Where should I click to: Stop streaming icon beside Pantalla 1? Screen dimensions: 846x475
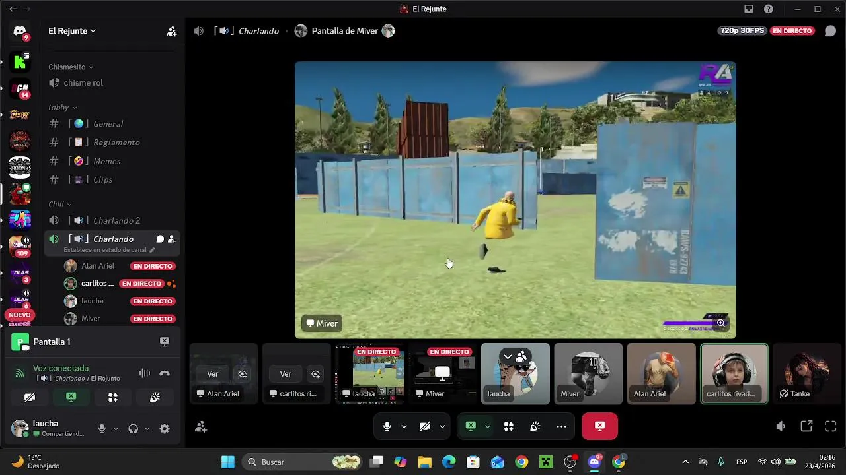[165, 342]
